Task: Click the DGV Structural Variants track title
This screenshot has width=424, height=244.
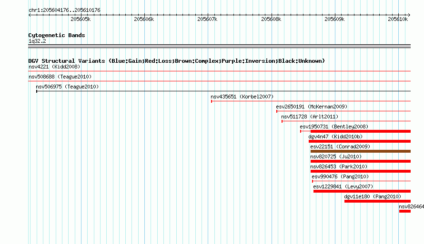Action: (x=177, y=61)
